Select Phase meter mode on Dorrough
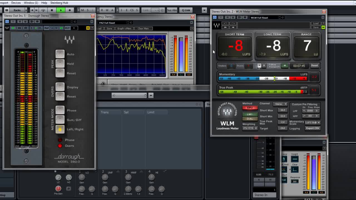 [60, 110]
